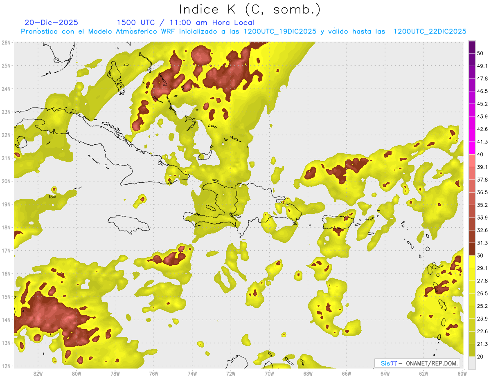Click the colorbar label "47.8"
This screenshot has width=491, height=379.
click(x=483, y=79)
